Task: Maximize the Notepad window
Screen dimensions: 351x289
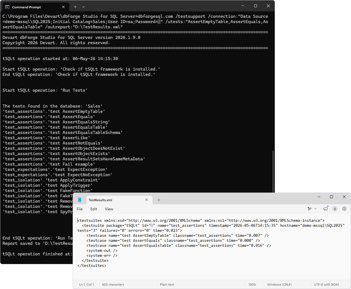Action: click(x=332, y=197)
